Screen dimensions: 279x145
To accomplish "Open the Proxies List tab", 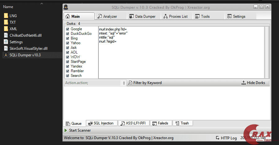I will 176,16.
